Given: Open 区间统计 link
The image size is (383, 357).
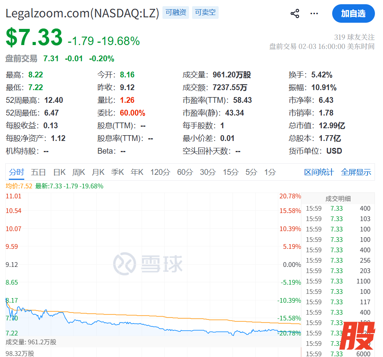Looking at the screenshot, I should point(319,172).
